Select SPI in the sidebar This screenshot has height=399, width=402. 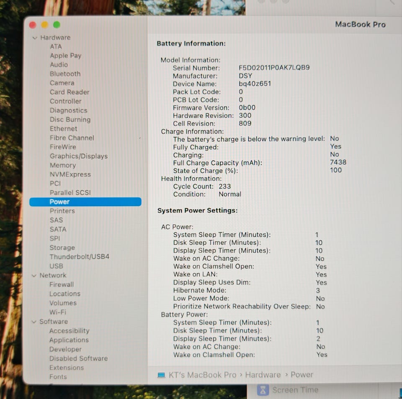click(55, 239)
